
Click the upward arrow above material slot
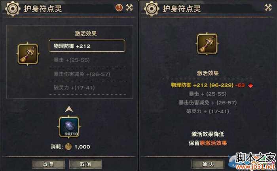click(69, 109)
